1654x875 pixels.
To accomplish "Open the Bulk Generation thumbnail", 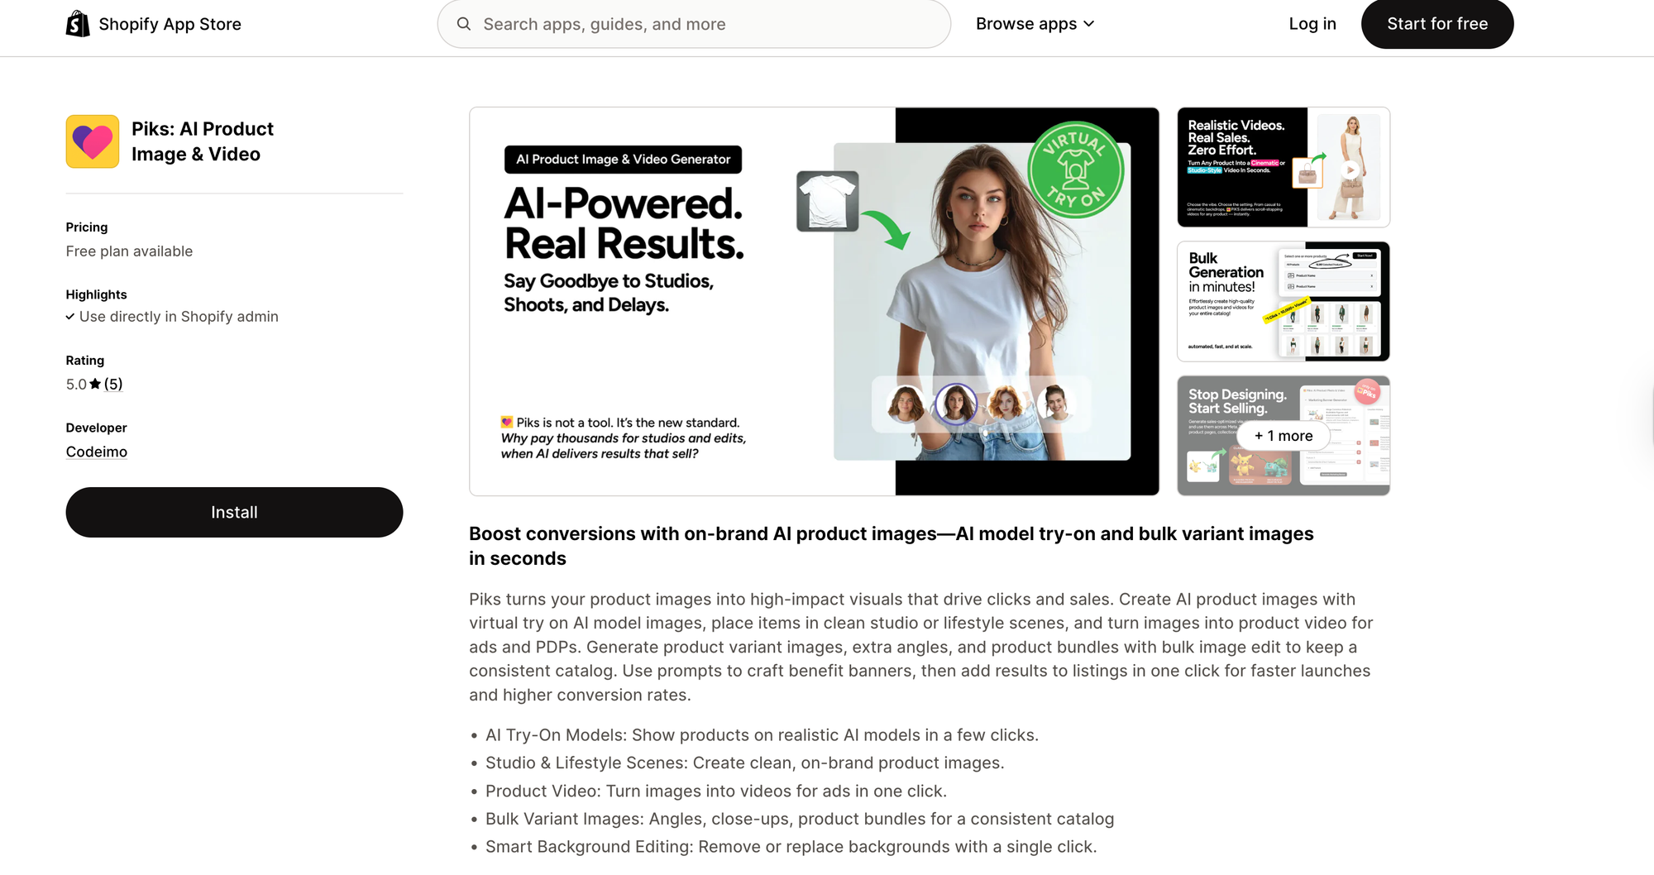I will tap(1284, 301).
